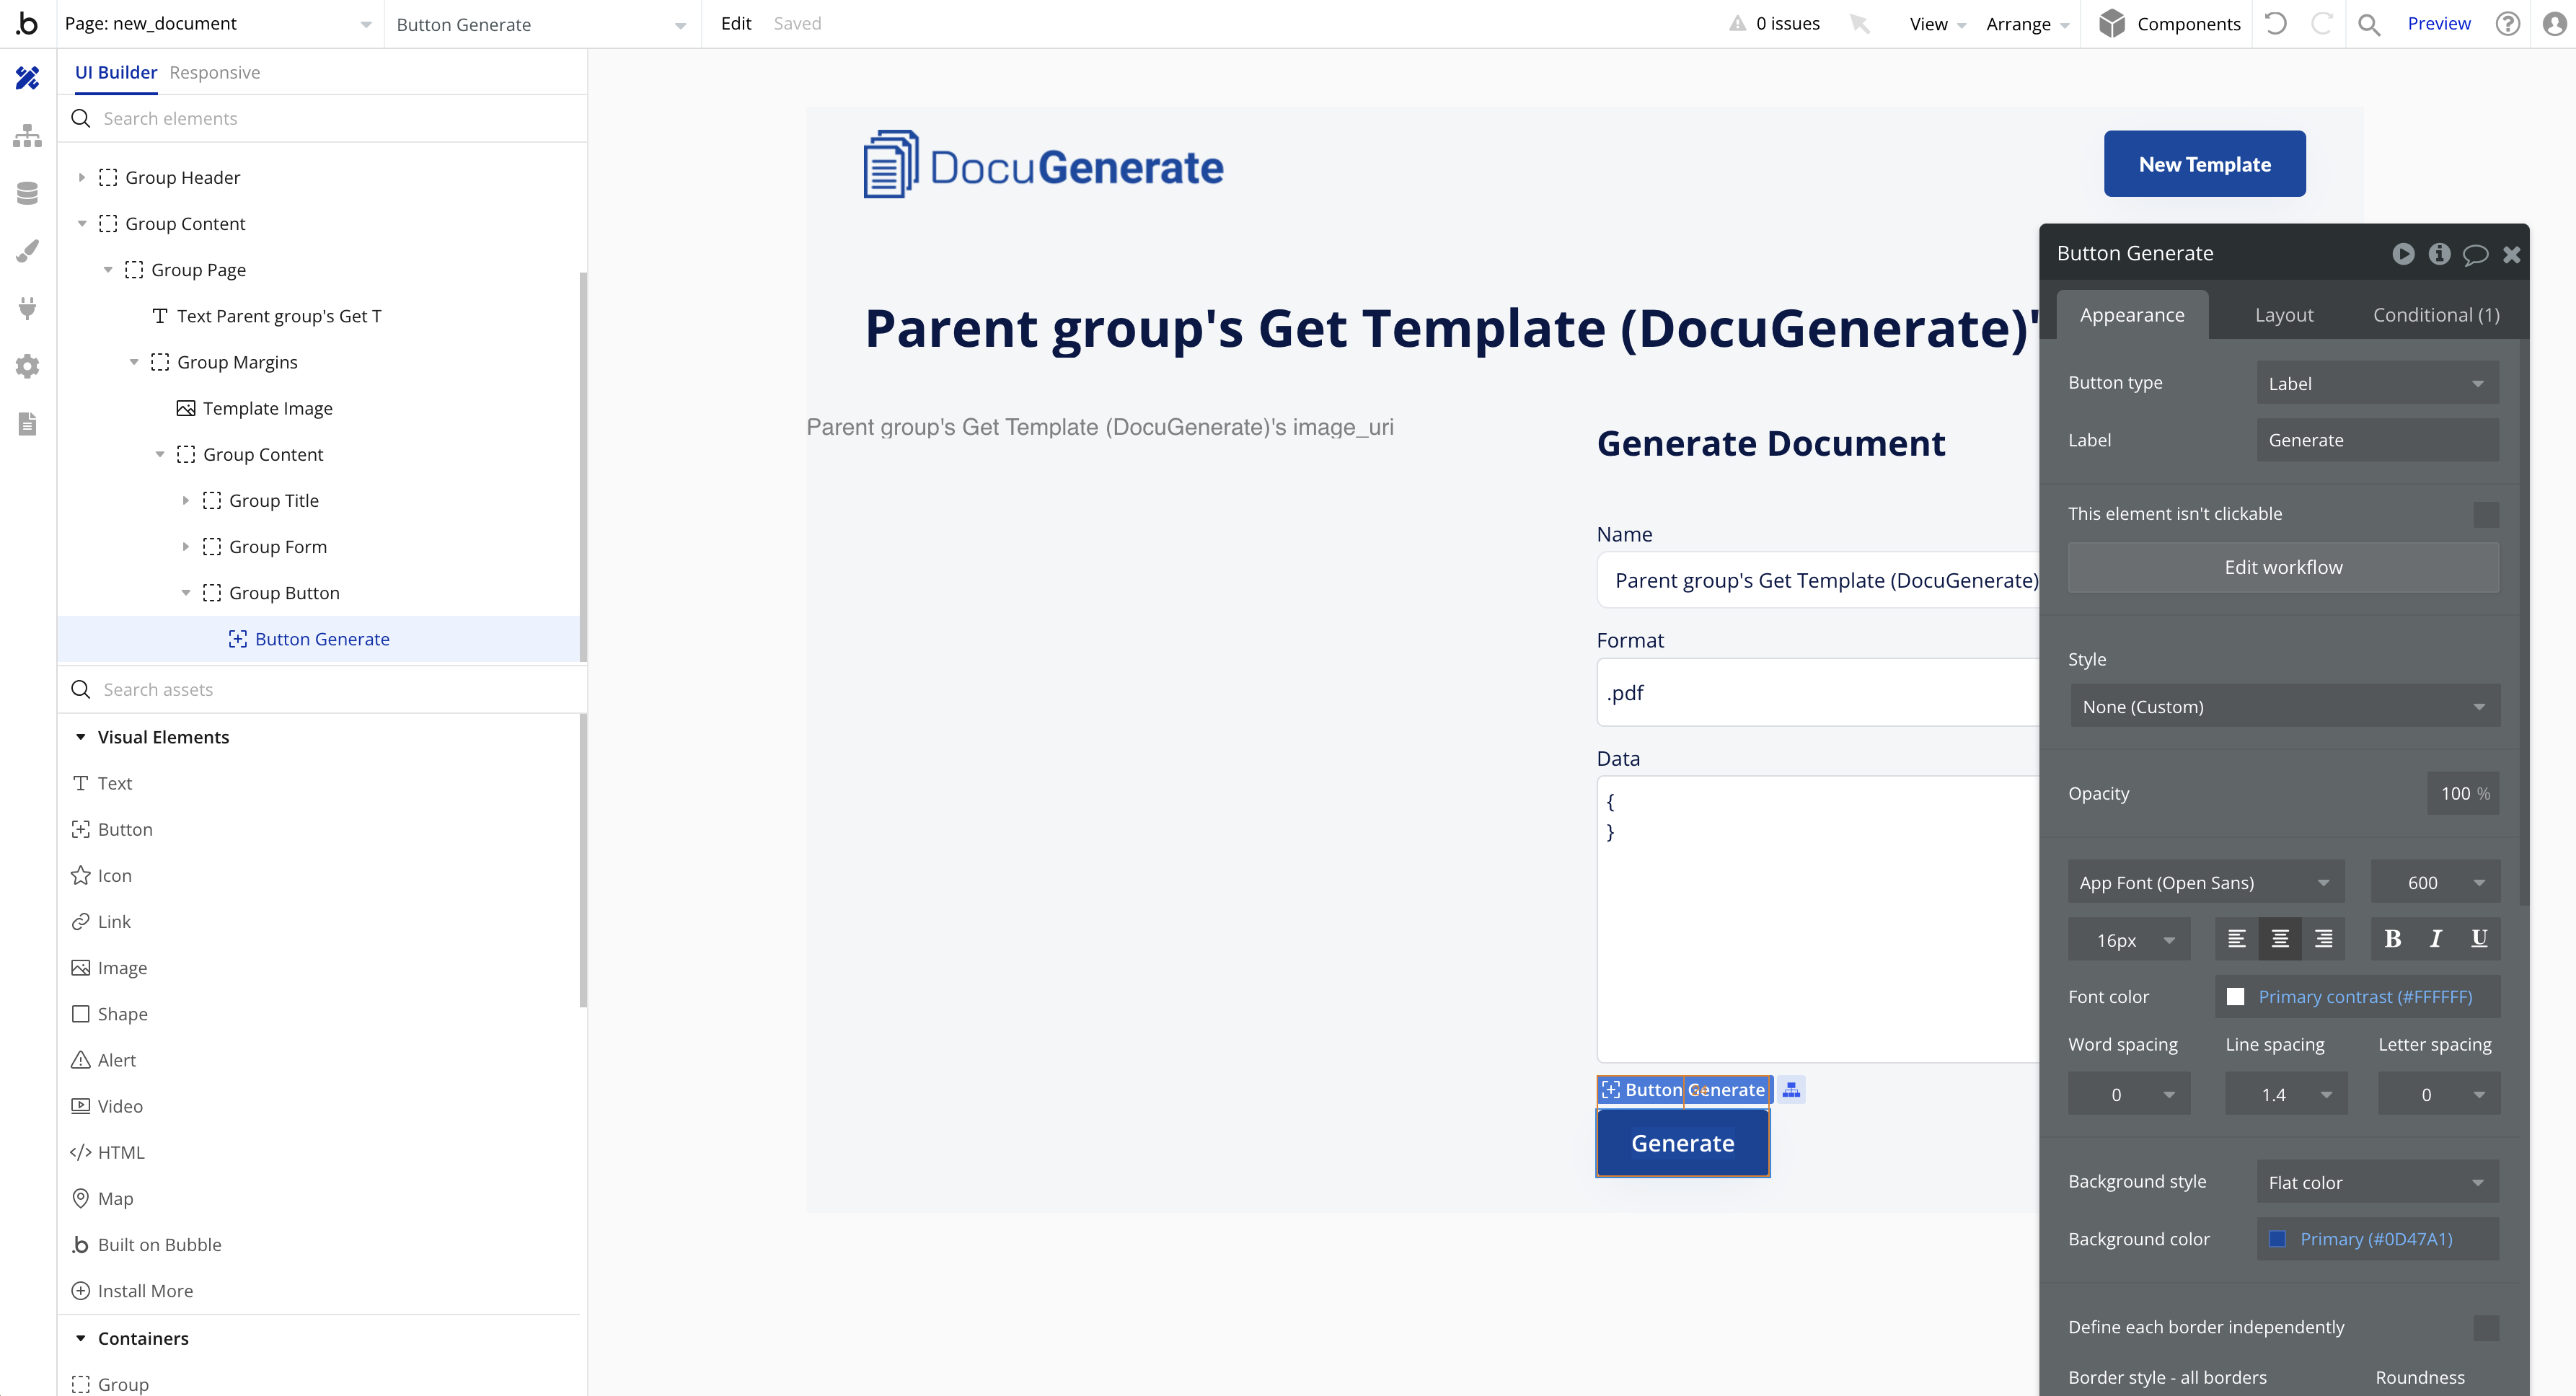Open the Data tab in the left sidebar

pos(27,193)
